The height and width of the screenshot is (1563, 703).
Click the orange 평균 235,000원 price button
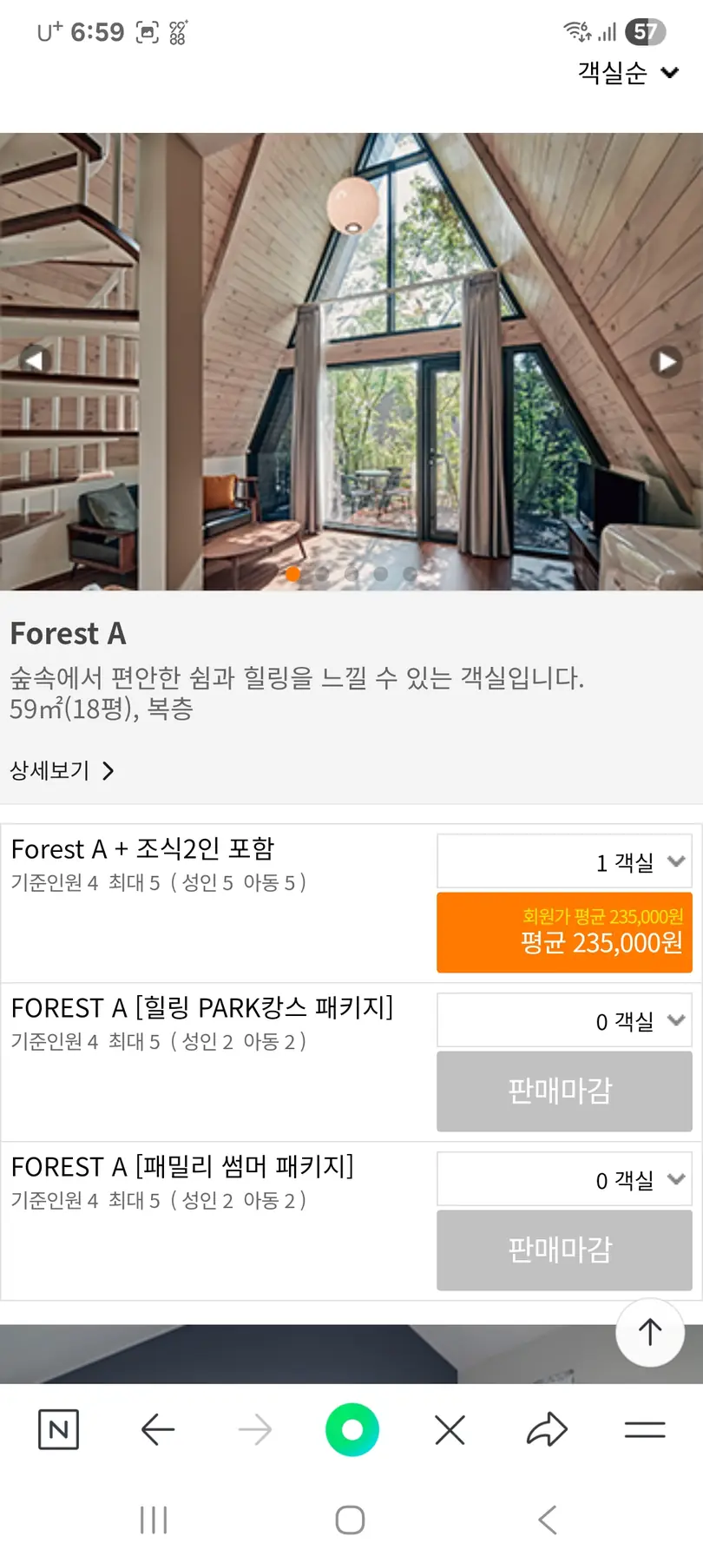point(564,932)
